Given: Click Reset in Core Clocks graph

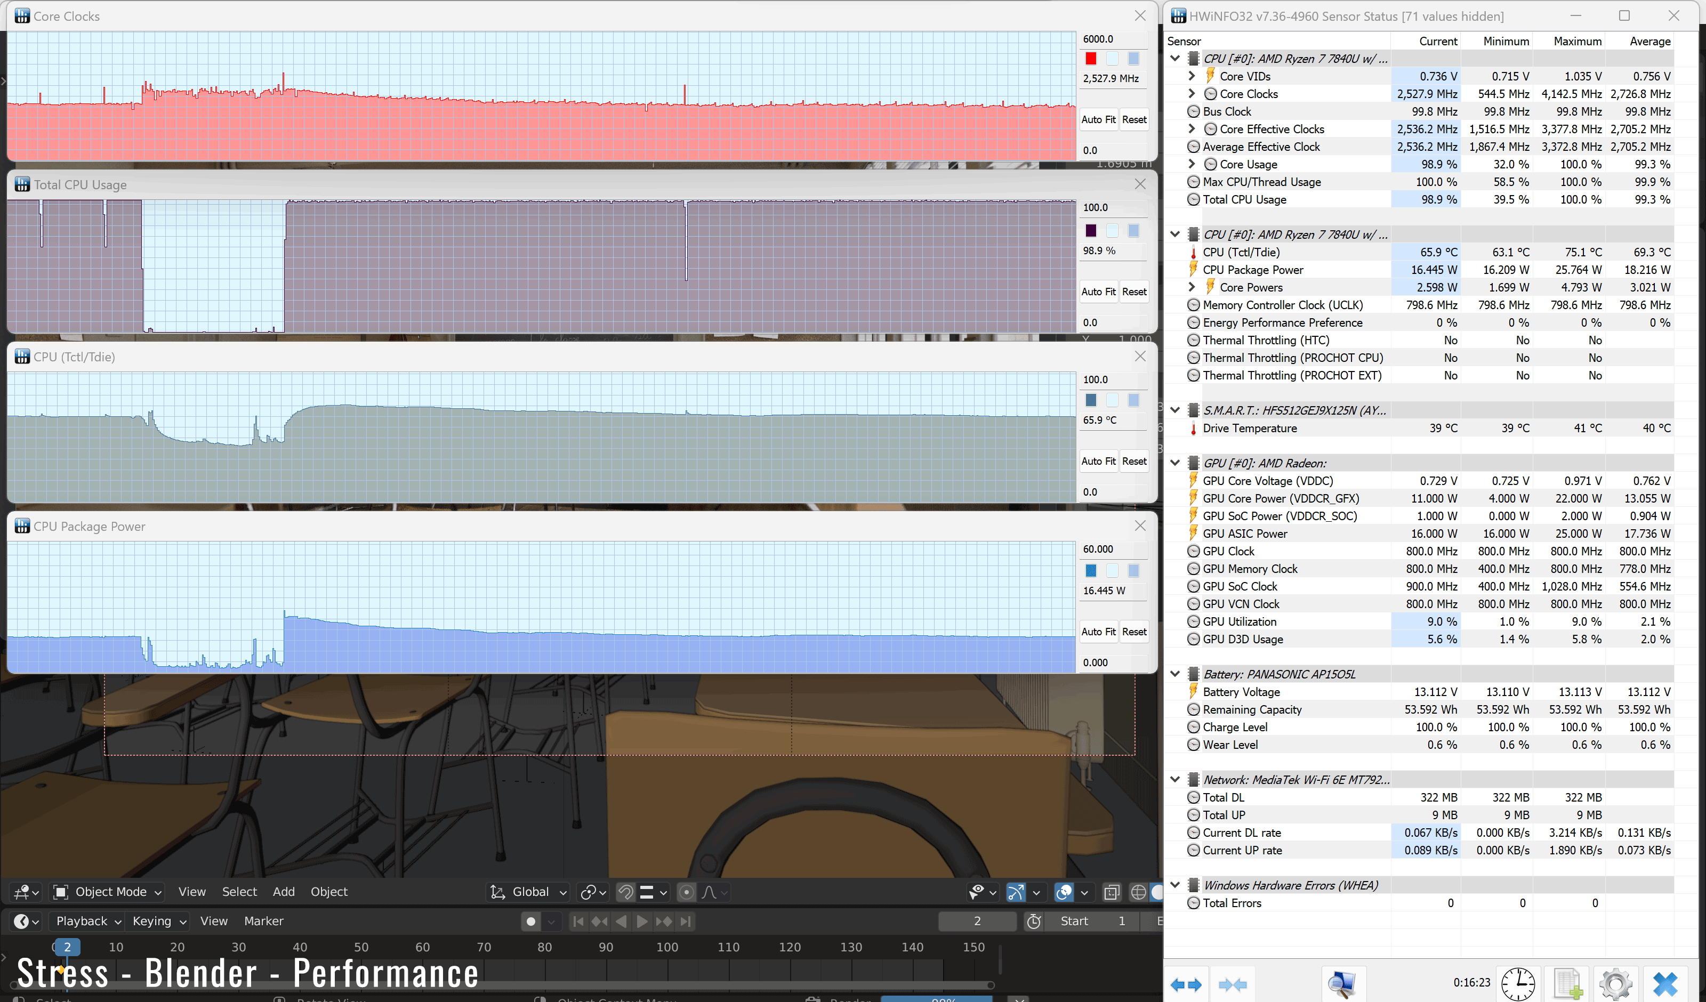Looking at the screenshot, I should [x=1134, y=120].
